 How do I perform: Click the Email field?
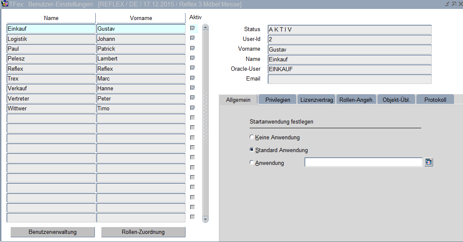349,79
